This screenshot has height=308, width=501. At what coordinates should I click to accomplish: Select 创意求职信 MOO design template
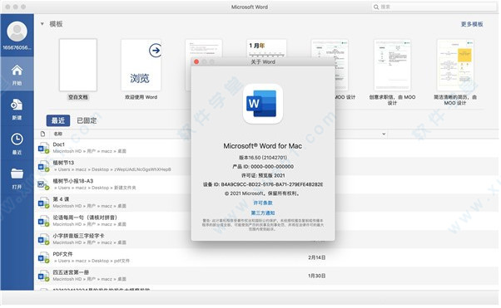[392, 65]
